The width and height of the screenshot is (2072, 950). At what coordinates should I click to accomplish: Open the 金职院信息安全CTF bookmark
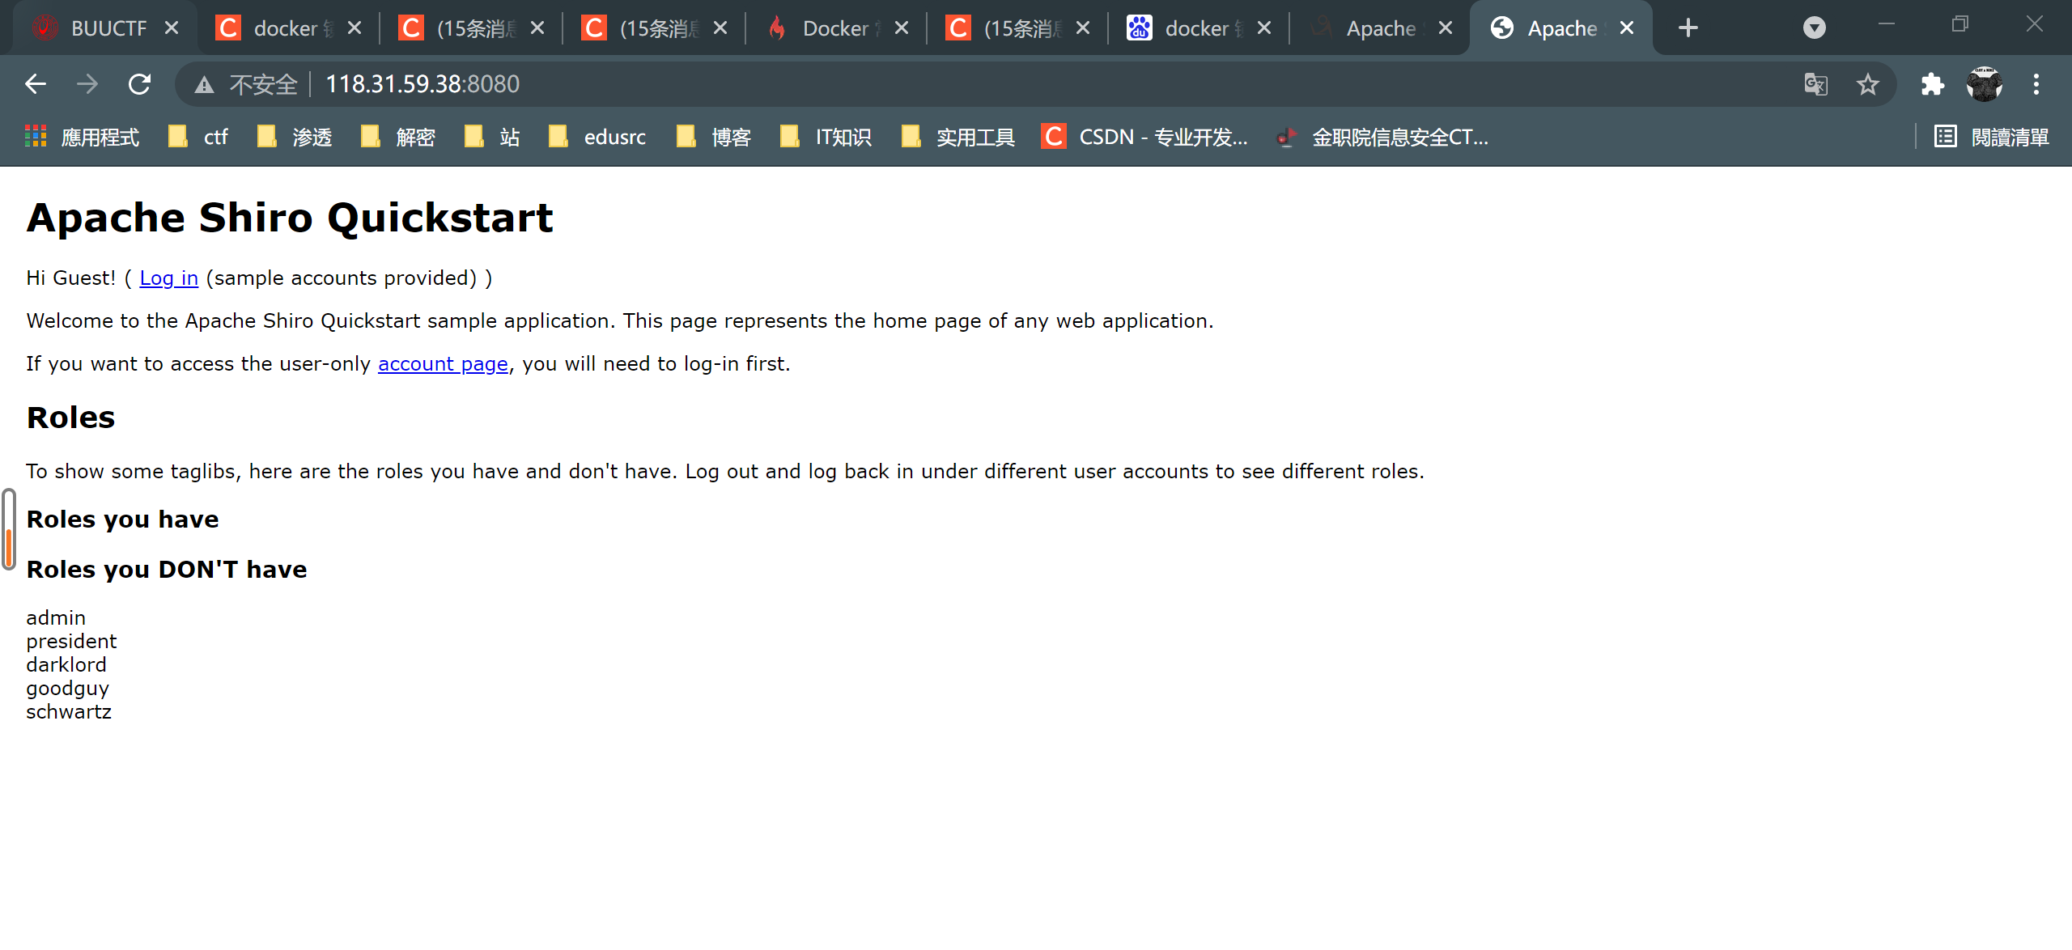click(1382, 137)
